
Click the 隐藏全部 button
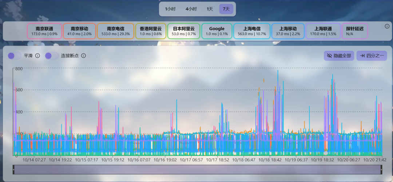coord(339,56)
